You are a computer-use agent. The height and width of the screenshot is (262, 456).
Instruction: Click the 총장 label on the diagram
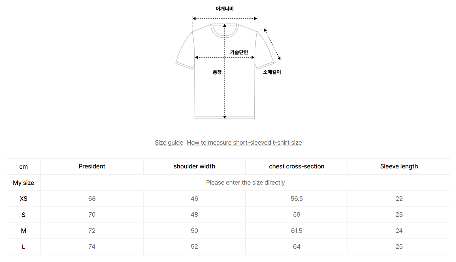[x=217, y=72]
